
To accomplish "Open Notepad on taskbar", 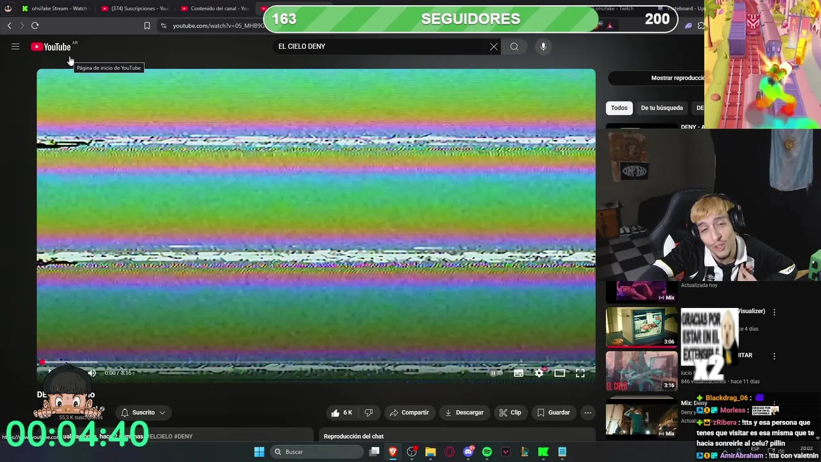I will 562,452.
